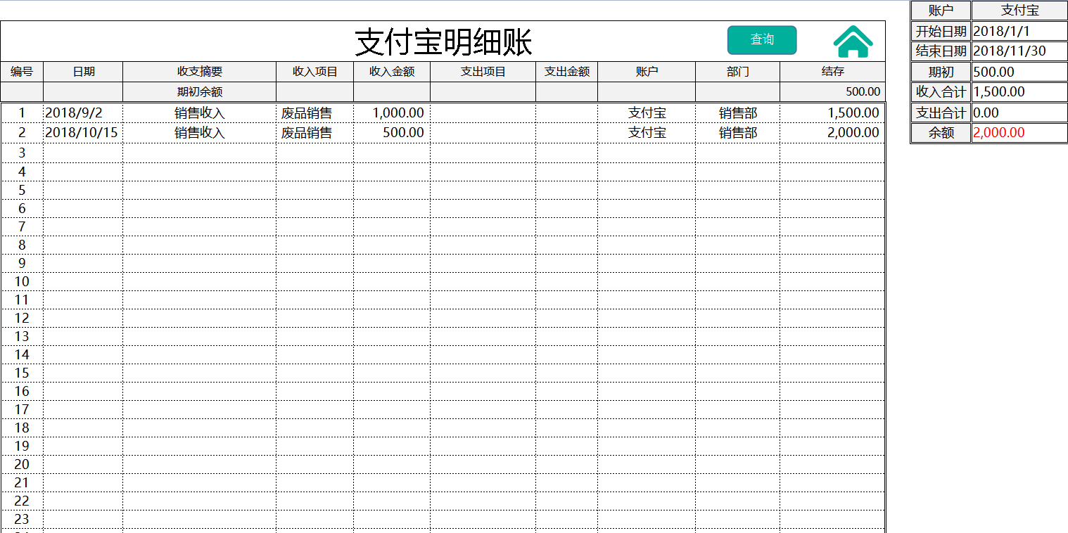Click row number 1 cell

coord(22,113)
